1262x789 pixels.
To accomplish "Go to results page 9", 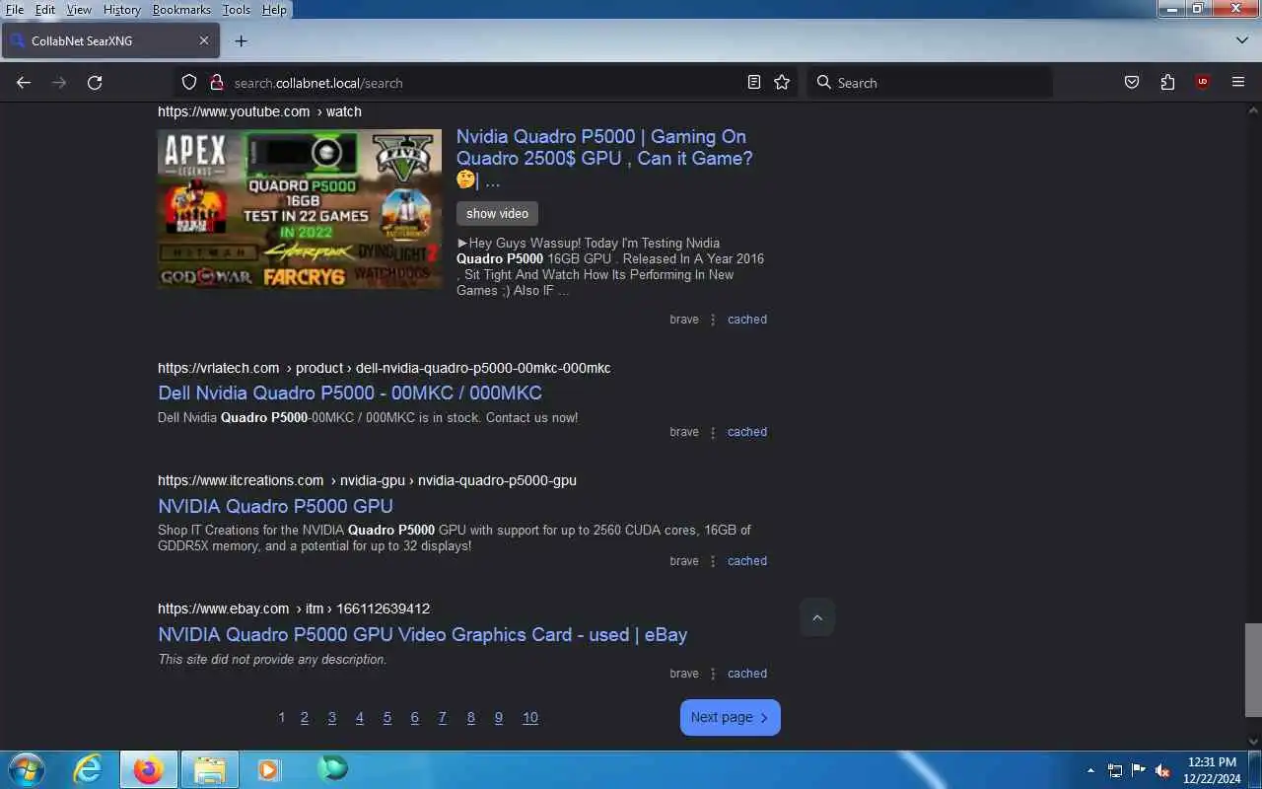I will (x=499, y=718).
